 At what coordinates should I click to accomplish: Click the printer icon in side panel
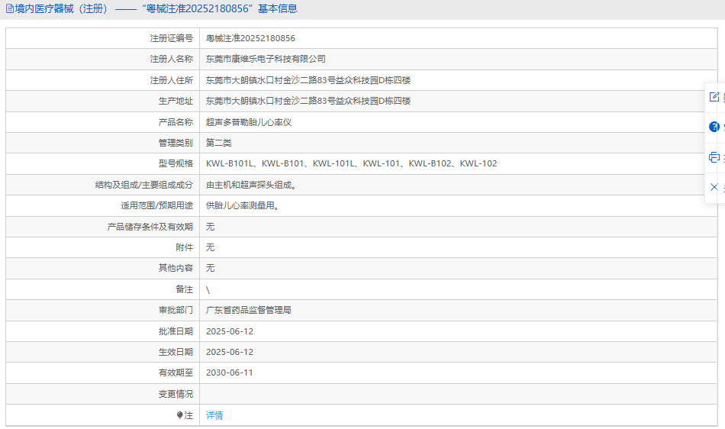tap(714, 157)
